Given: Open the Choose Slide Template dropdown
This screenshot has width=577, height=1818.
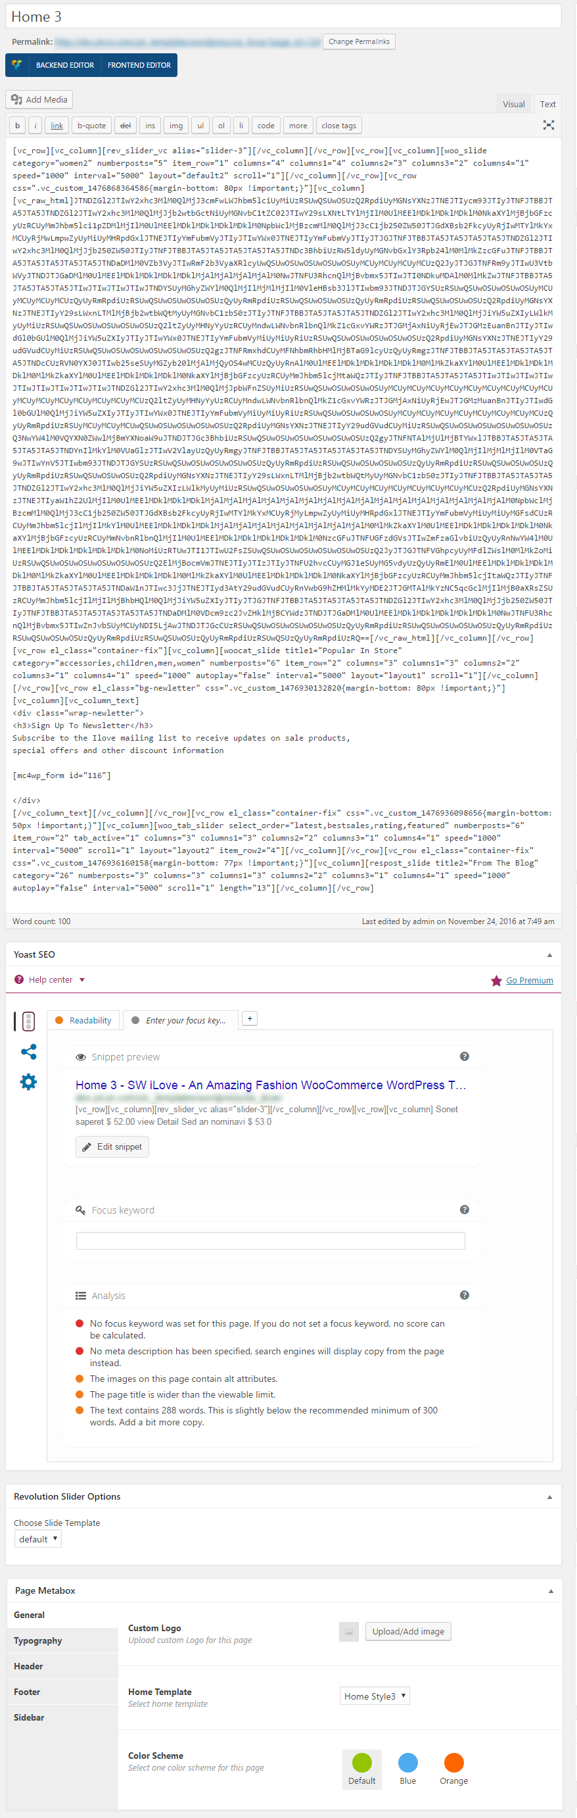Looking at the screenshot, I should tap(38, 1538).
